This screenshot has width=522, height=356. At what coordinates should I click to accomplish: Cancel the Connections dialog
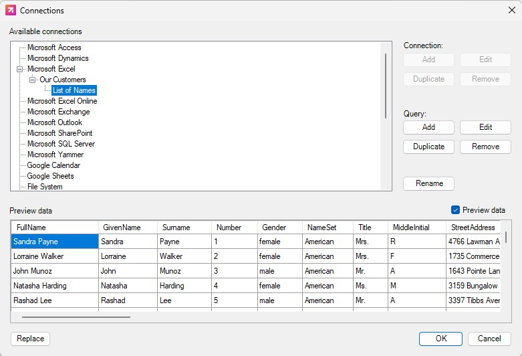(x=489, y=339)
